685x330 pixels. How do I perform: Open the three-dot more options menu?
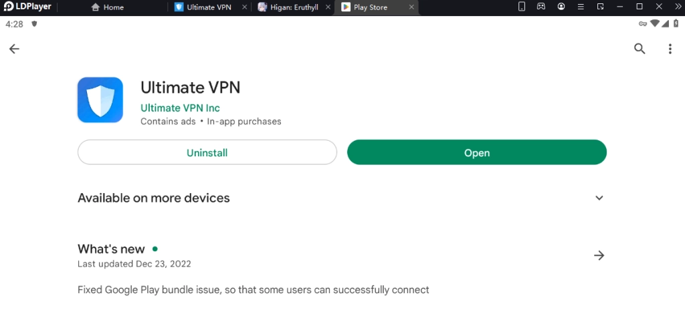pyautogui.click(x=670, y=49)
